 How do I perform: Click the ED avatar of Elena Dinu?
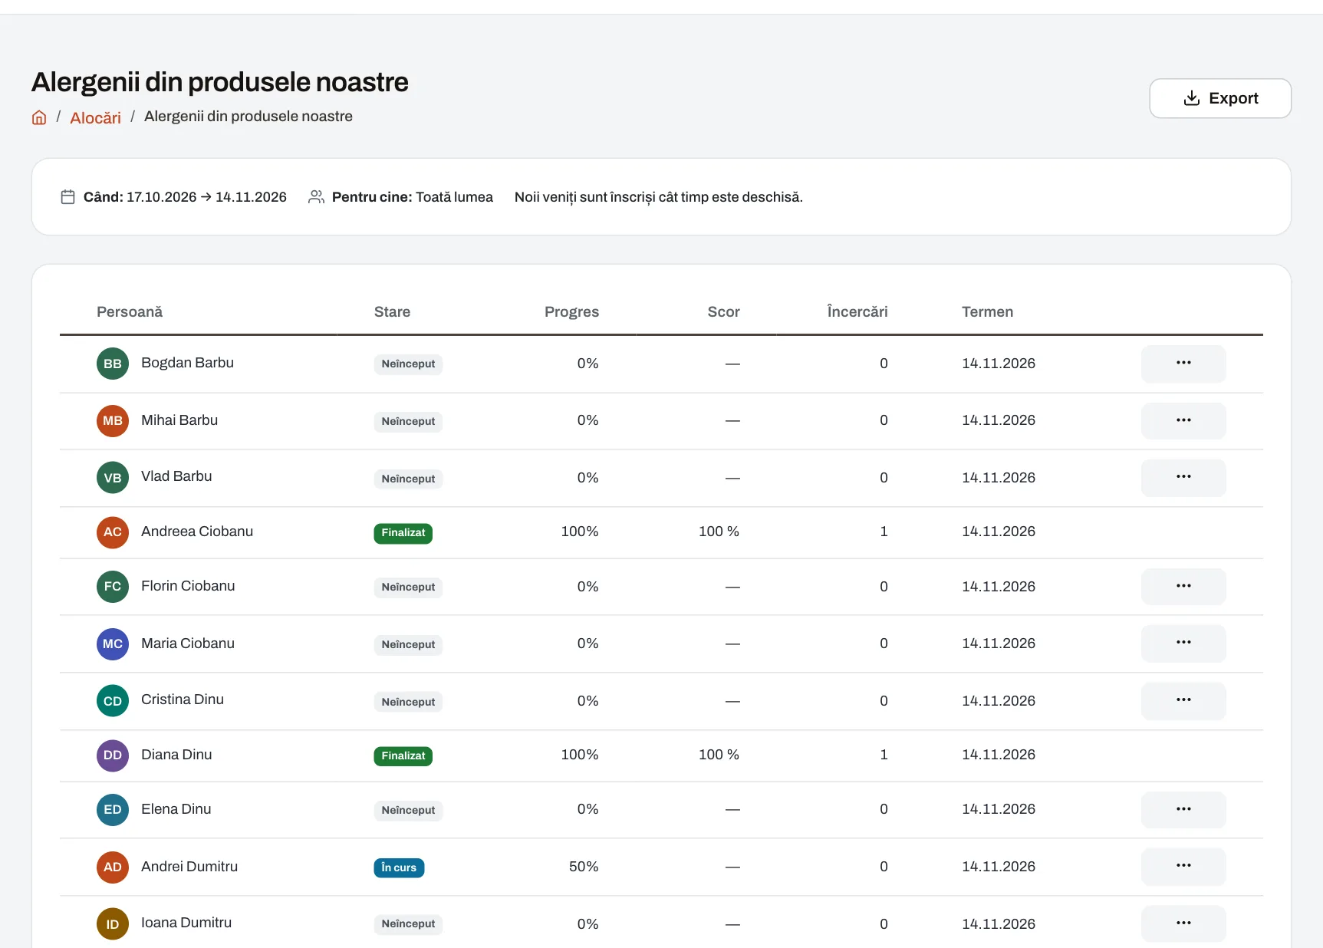(113, 810)
